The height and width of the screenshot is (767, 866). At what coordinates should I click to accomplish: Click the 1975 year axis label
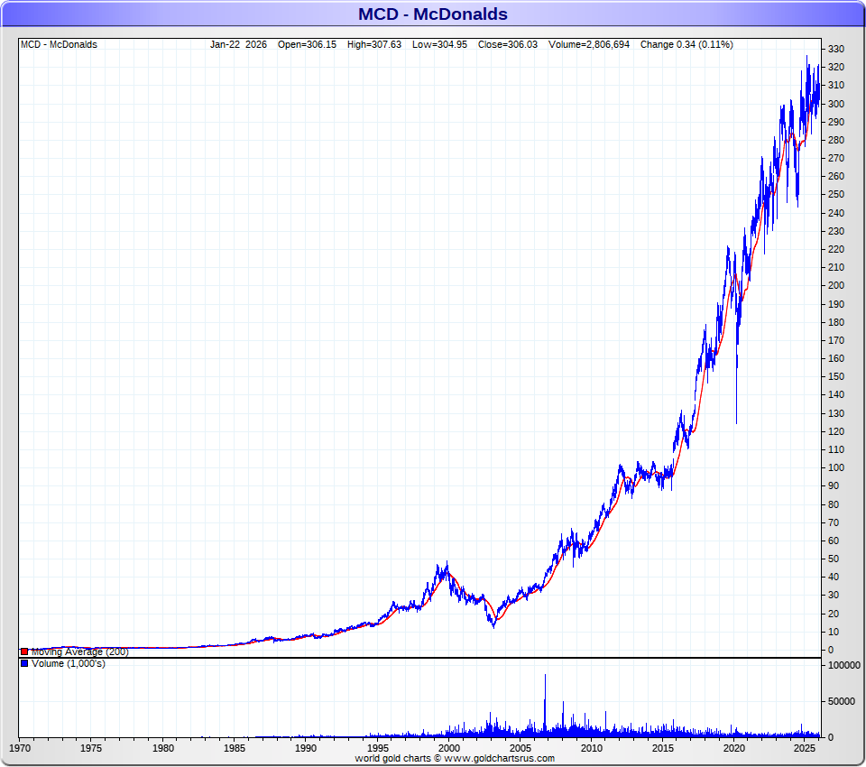[91, 748]
